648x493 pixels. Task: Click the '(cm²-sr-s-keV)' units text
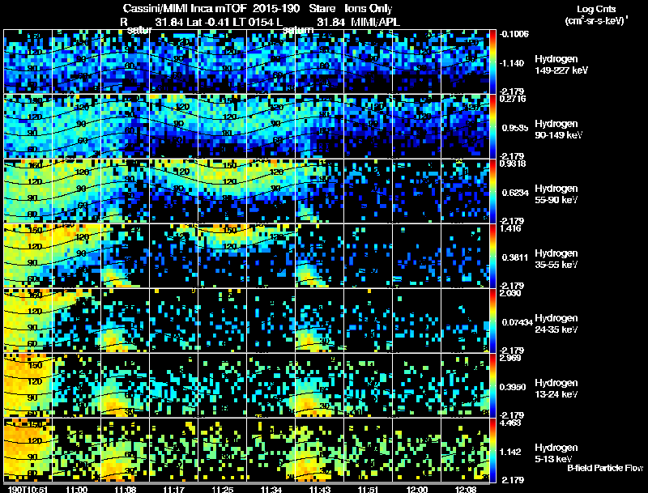(595, 21)
